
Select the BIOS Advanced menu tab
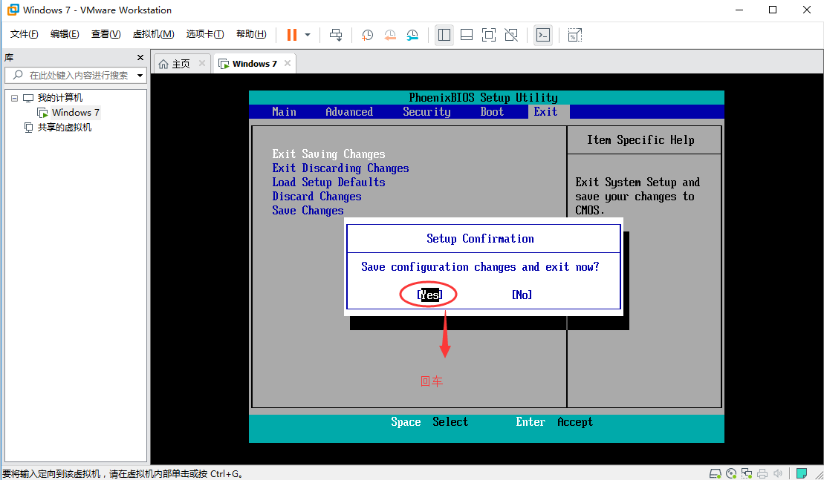[x=349, y=112]
